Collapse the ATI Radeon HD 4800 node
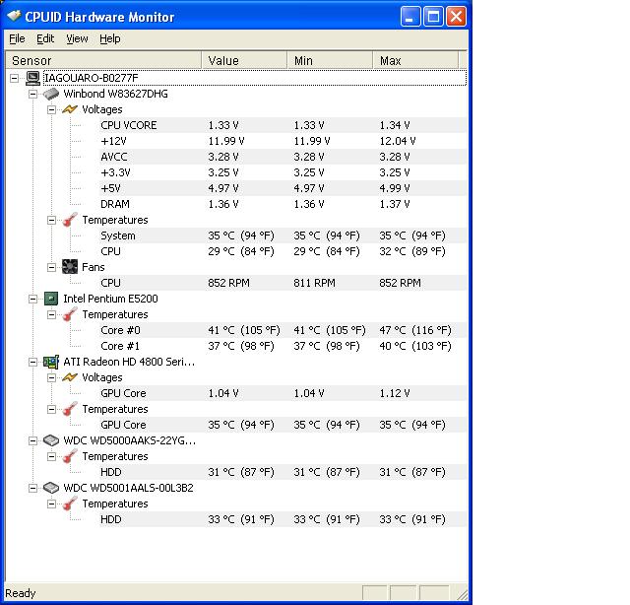The height and width of the screenshot is (605, 630). click(32, 362)
